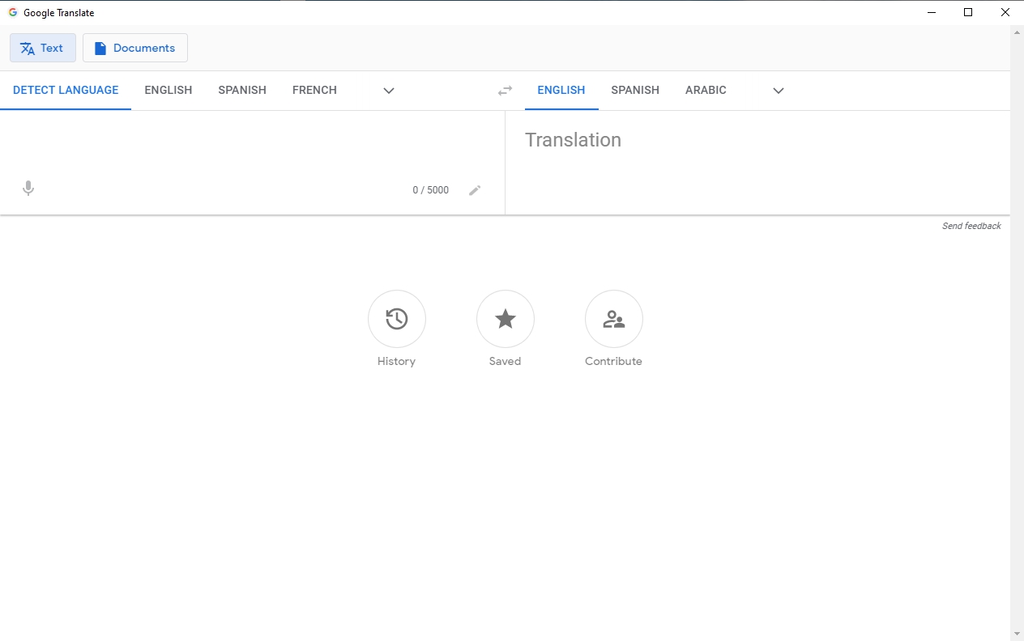Switch to Documents translation mode
The width and height of the screenshot is (1024, 641).
click(x=135, y=48)
